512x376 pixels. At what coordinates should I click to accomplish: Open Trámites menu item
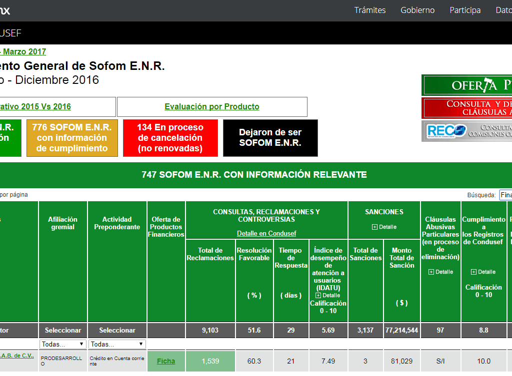point(370,10)
